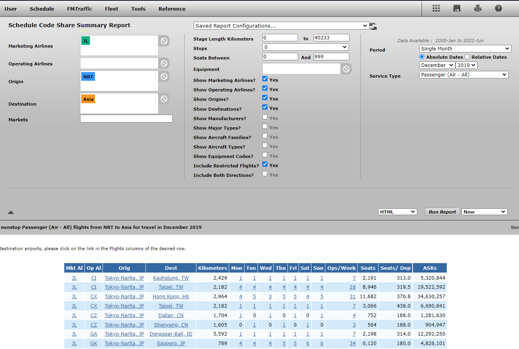519x349 pixels.
Task: Open Saved Report Configurations dropdown
Action: pyautogui.click(x=282, y=26)
